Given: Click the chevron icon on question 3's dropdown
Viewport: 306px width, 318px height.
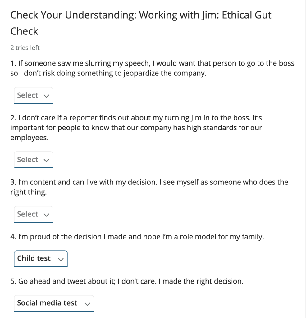Looking at the screenshot, I should [47, 214].
